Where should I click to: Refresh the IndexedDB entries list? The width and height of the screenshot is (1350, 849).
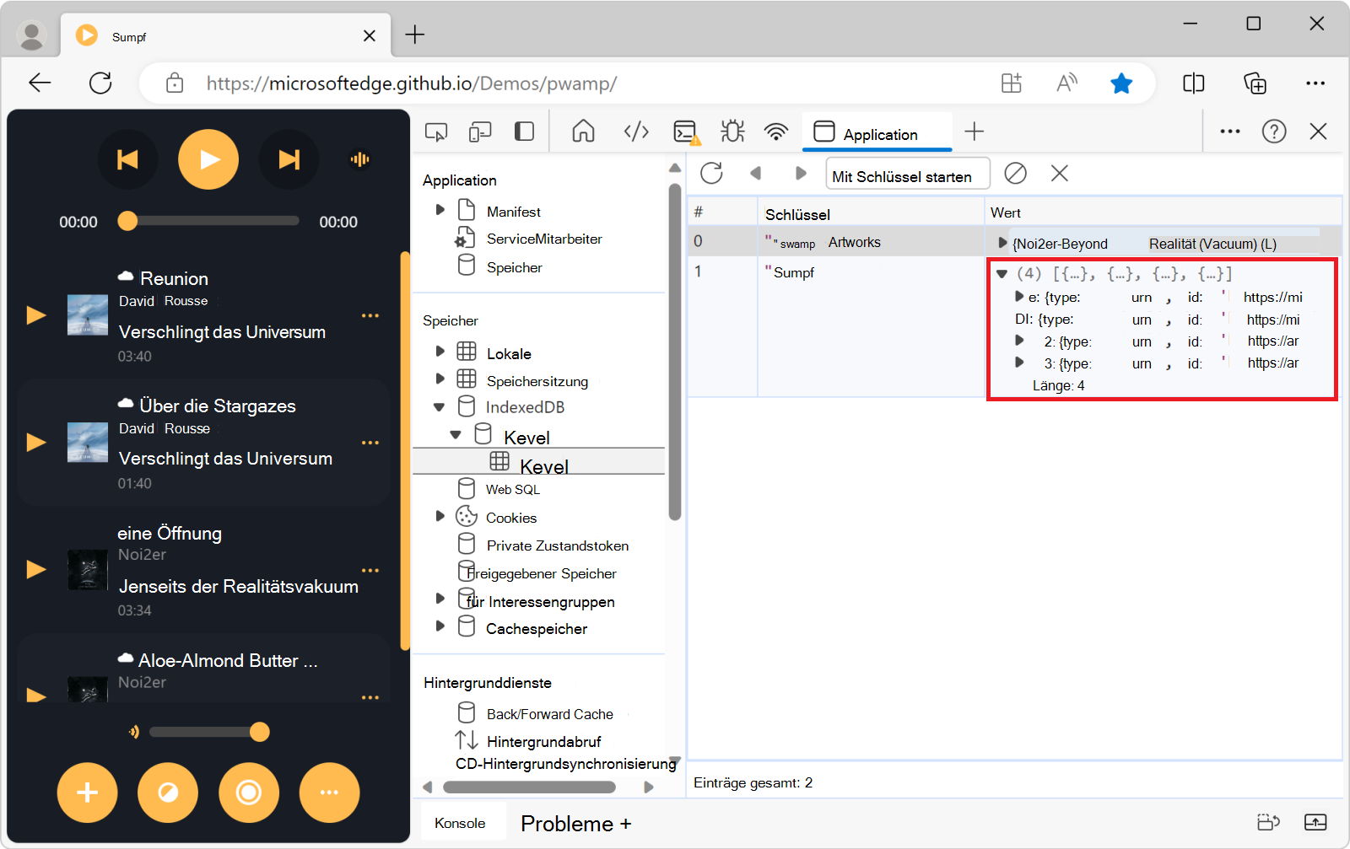(711, 174)
